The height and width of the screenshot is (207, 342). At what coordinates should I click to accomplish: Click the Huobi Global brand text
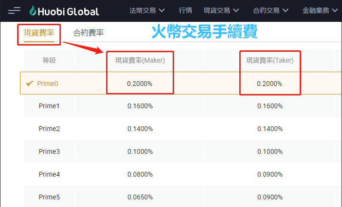(70, 11)
